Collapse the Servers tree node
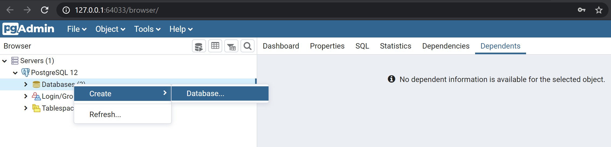Screen dimensions: 611x147 (5, 61)
